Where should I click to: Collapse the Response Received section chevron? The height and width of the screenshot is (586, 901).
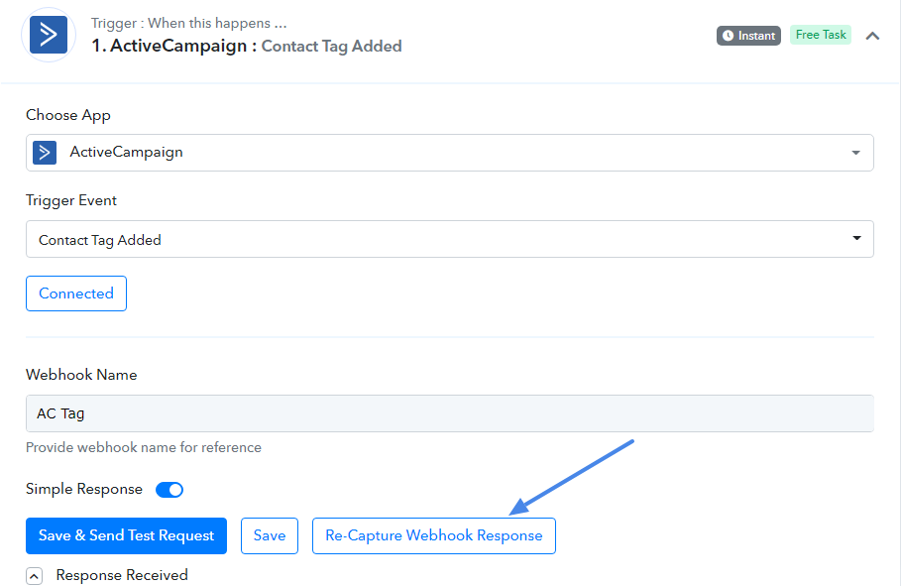coord(34,576)
